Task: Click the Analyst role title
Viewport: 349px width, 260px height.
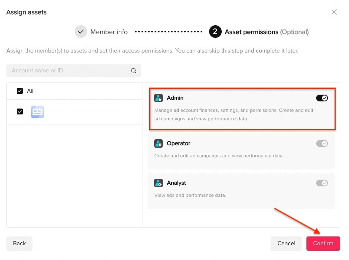Action: point(176,183)
